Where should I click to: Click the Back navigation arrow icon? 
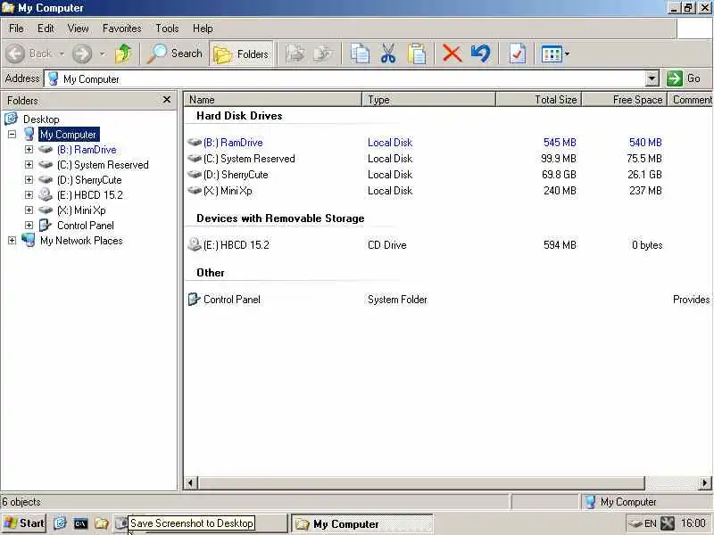[15, 53]
